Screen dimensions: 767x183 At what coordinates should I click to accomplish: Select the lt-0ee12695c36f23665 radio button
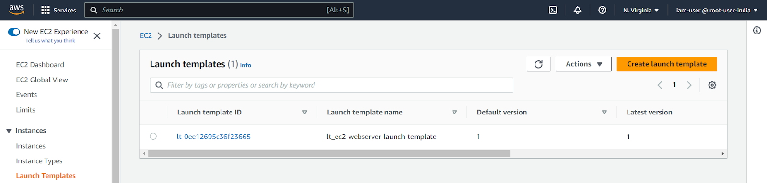pyautogui.click(x=153, y=137)
